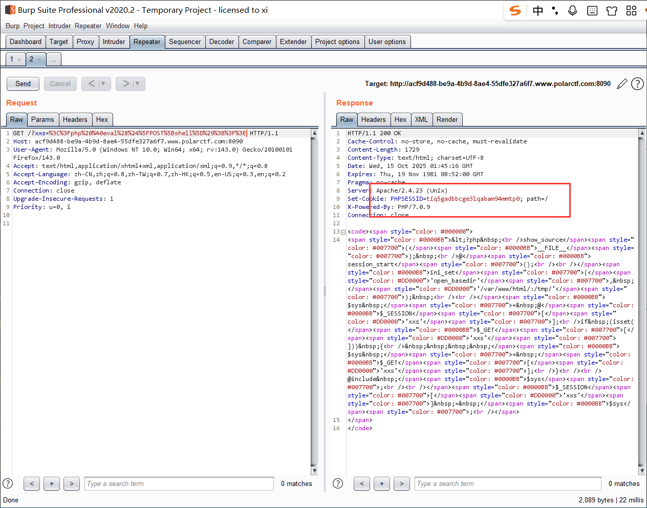Switch to the Extender tab

click(293, 42)
